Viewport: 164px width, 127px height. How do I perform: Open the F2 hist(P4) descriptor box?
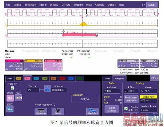click(x=53, y=65)
